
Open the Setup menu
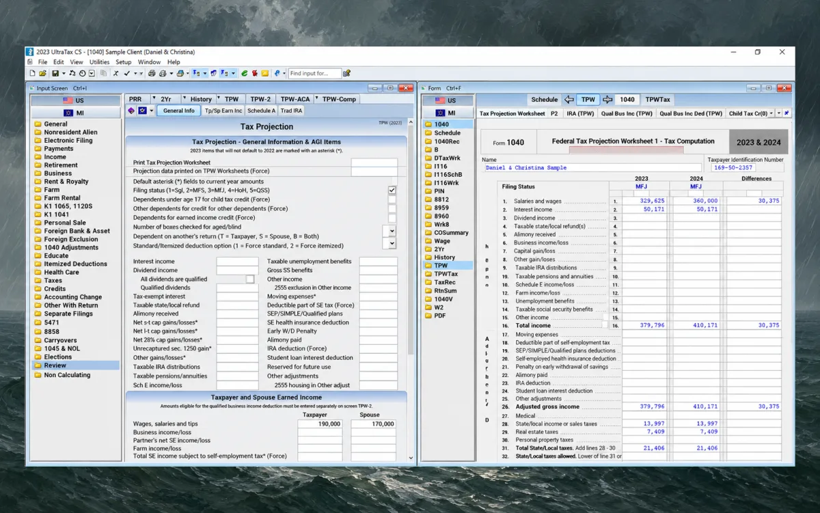[x=124, y=62]
